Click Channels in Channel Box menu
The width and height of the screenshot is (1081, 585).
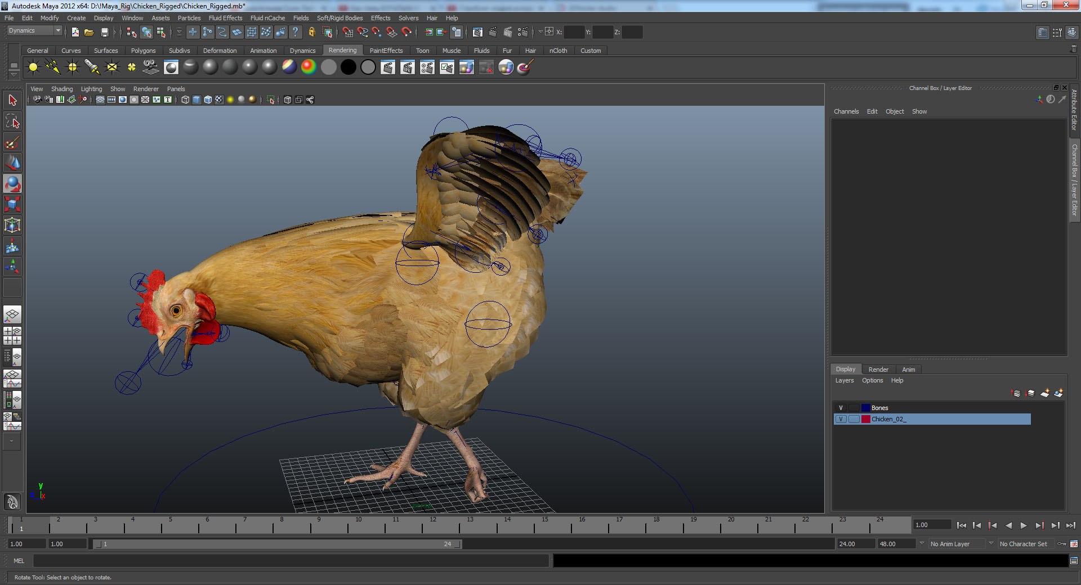click(846, 111)
